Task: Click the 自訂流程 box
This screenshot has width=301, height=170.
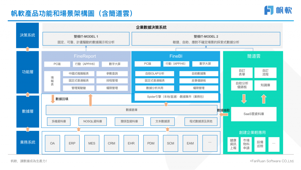Action: (265, 73)
